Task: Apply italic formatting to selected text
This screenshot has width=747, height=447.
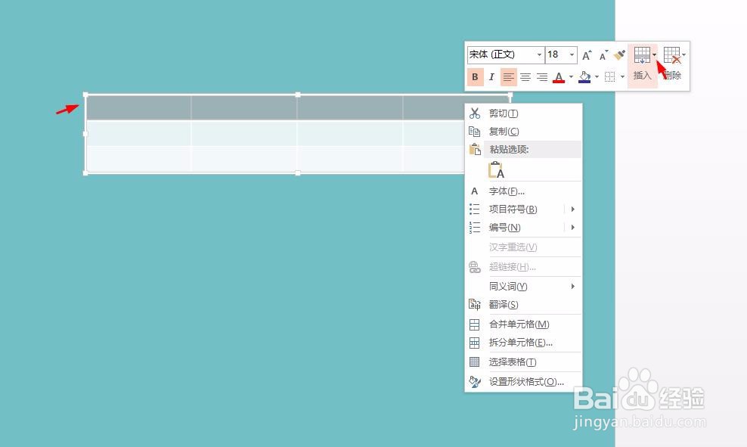Action: click(x=491, y=76)
